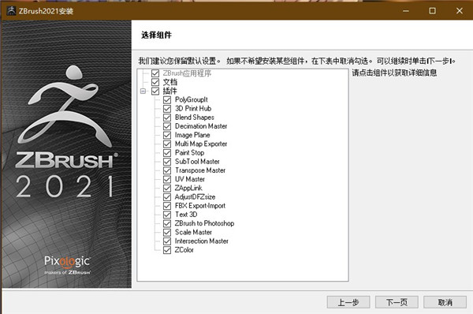
Task: Uncheck AdjustDFZsize checkbox
Action: [x=167, y=197]
